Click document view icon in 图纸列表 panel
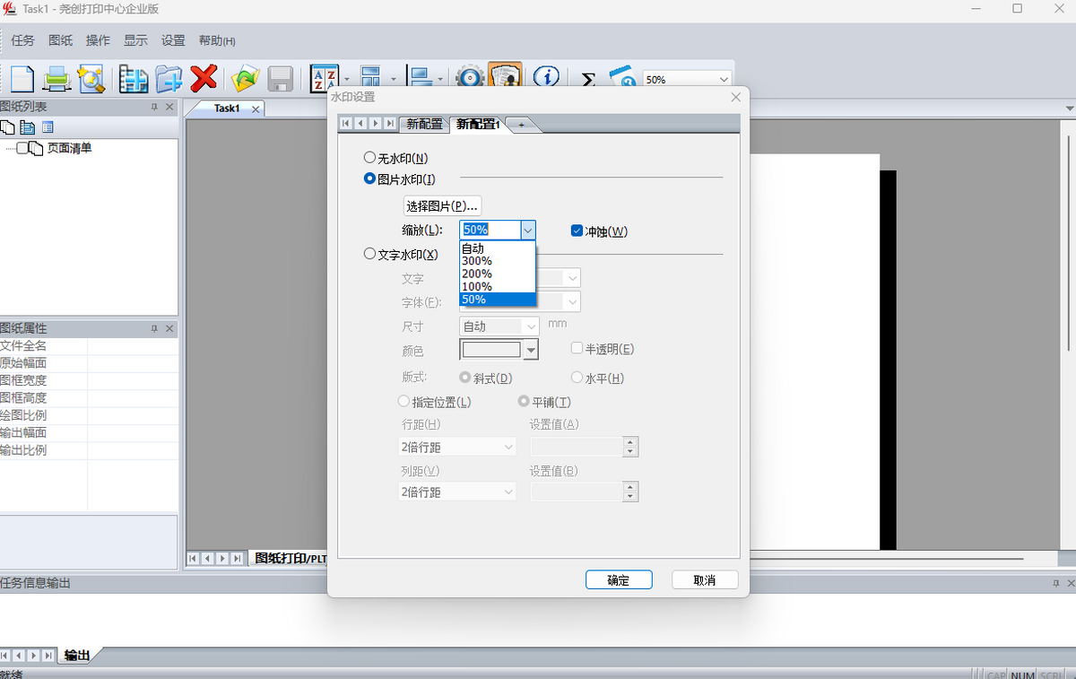 coord(28,127)
